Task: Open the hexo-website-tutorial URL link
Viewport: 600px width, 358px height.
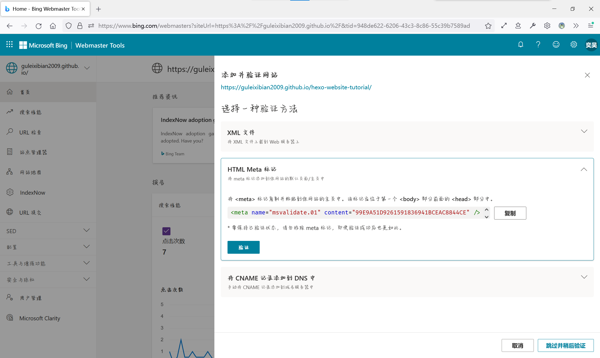Action: click(x=296, y=87)
